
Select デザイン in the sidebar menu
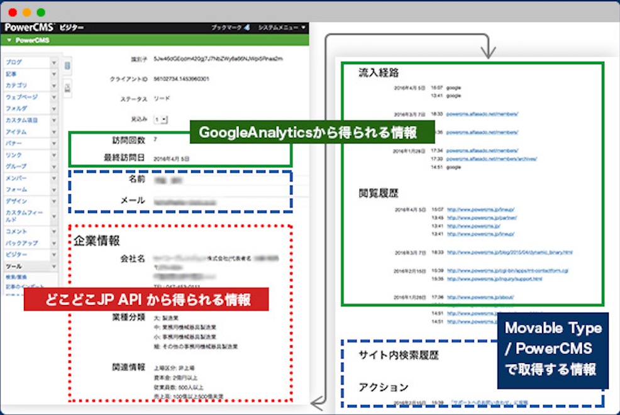[16, 201]
